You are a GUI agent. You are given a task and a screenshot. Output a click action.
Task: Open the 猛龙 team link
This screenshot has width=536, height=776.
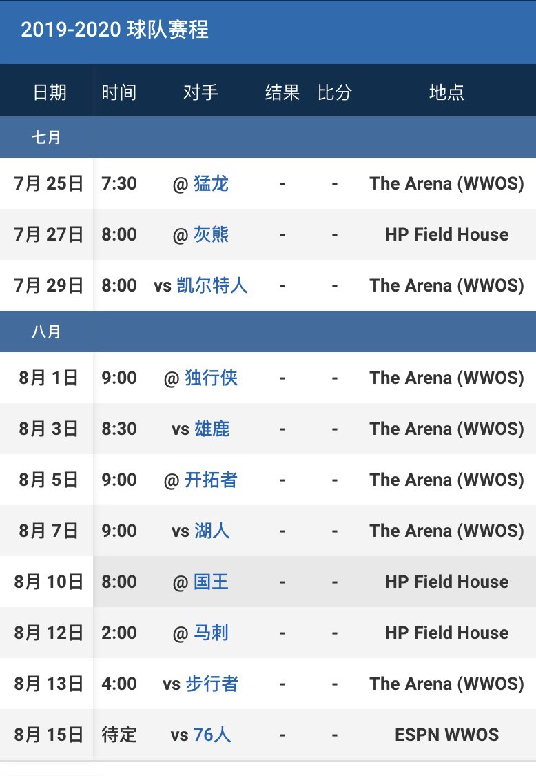point(211,183)
